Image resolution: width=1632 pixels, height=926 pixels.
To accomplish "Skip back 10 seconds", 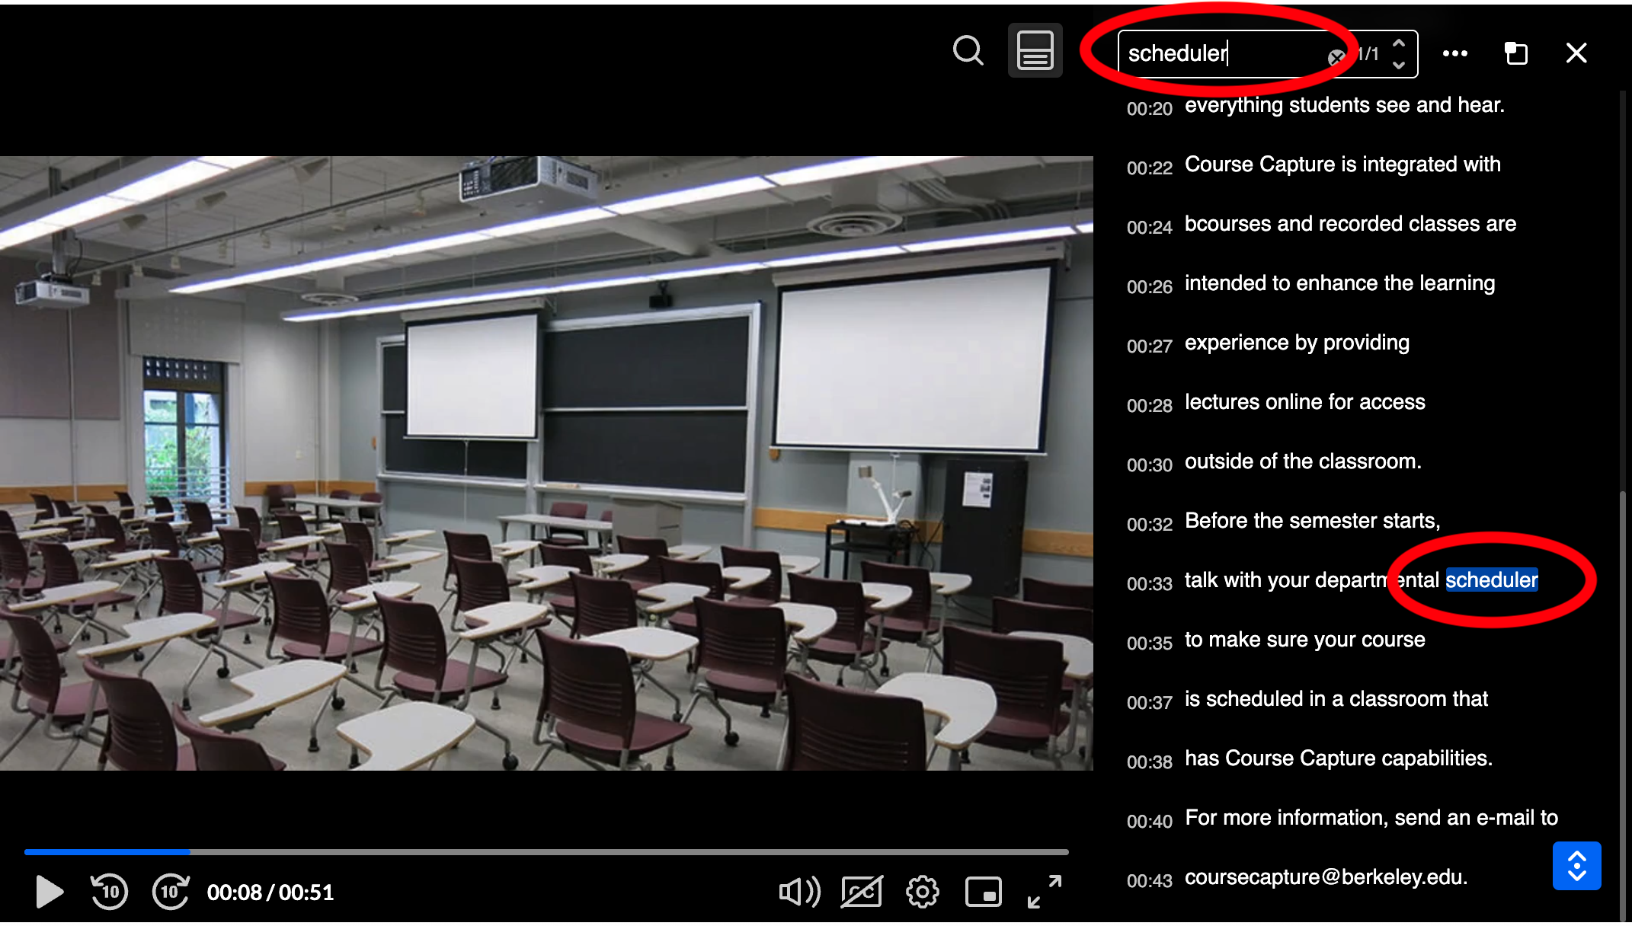I will [109, 892].
